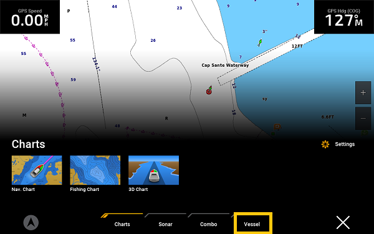
Task: Tap the green buoy marker on chart
Action: (260, 42)
